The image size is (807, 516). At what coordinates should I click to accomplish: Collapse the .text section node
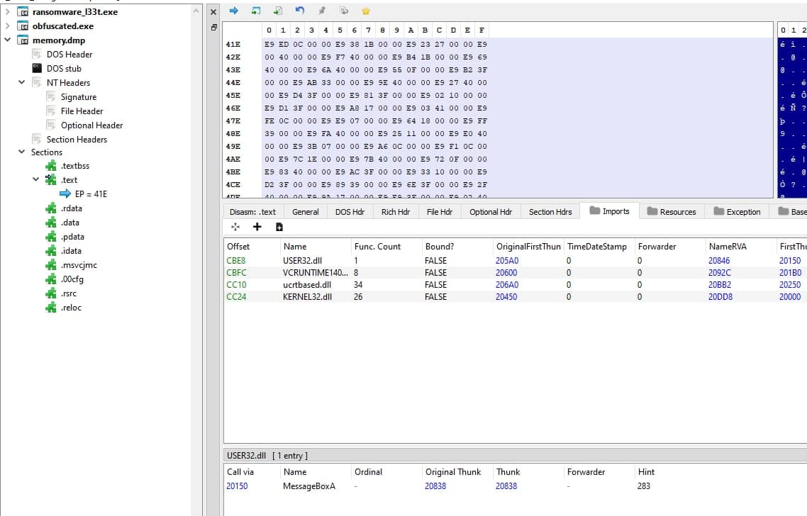point(36,179)
